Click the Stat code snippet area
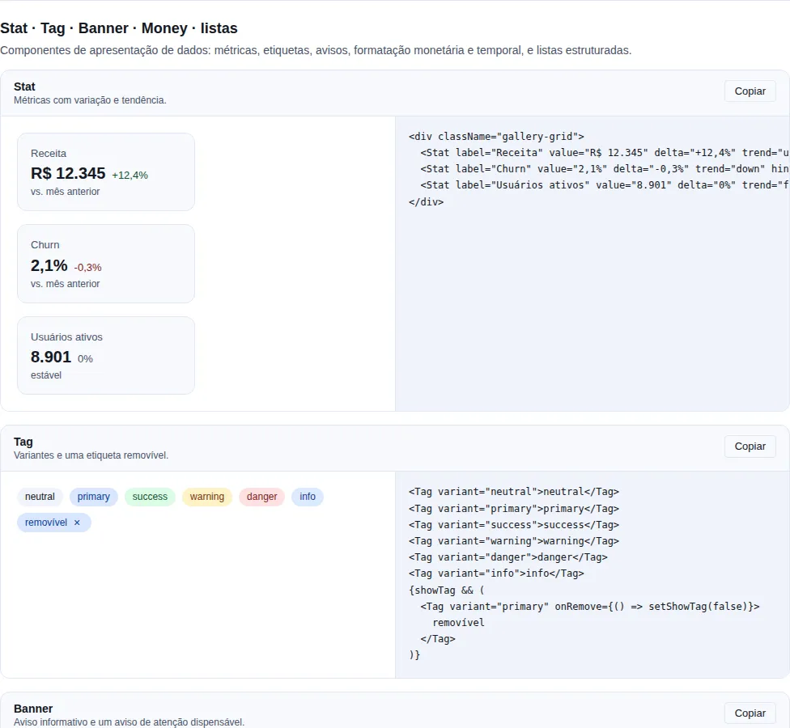The height and width of the screenshot is (728, 790). [x=592, y=264]
